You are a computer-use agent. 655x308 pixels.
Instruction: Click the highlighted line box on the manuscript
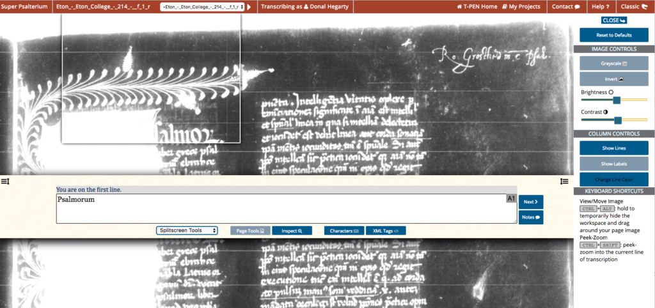point(151,78)
